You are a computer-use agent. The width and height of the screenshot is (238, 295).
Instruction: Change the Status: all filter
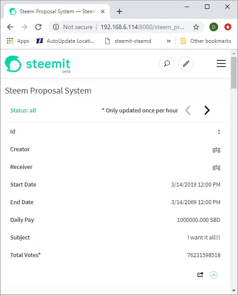coord(23,110)
